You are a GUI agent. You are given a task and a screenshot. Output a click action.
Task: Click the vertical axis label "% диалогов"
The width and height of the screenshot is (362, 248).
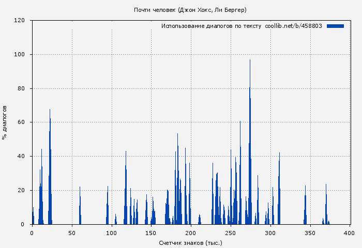[5, 122]
